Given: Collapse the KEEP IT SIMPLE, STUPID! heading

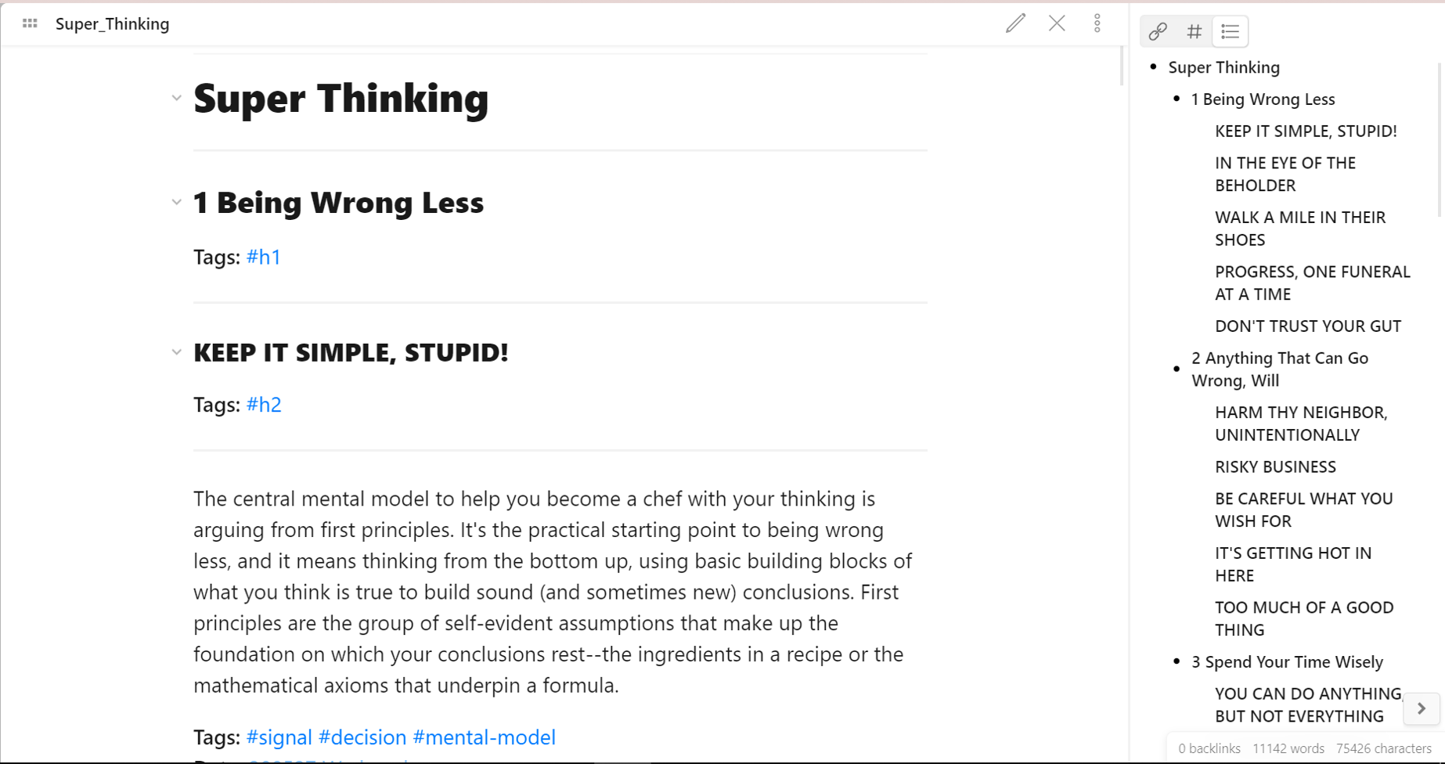Looking at the screenshot, I should click(x=176, y=352).
